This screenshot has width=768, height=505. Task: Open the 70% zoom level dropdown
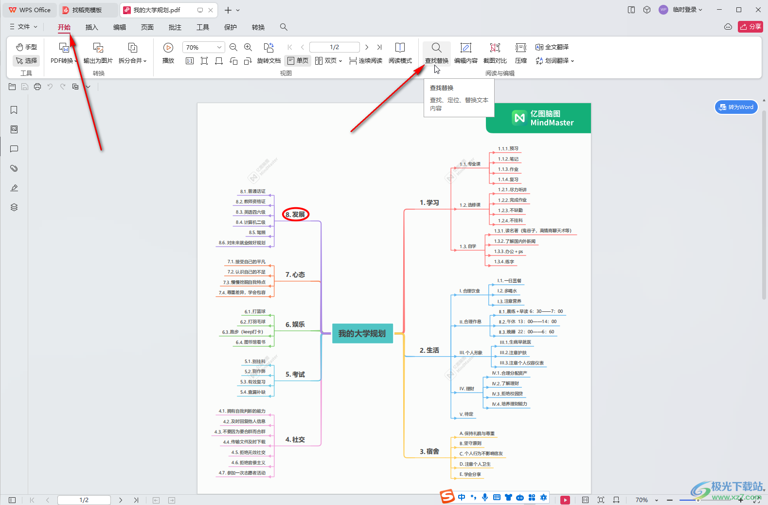(x=203, y=47)
